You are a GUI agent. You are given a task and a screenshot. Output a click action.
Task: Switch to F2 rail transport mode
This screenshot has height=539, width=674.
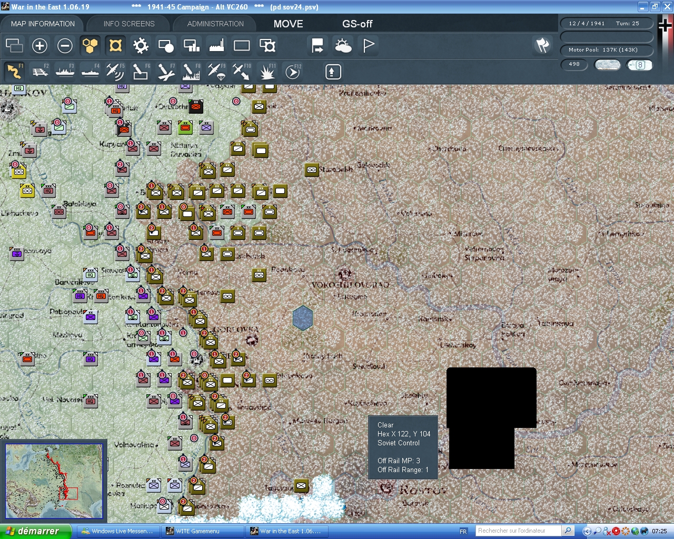40,71
